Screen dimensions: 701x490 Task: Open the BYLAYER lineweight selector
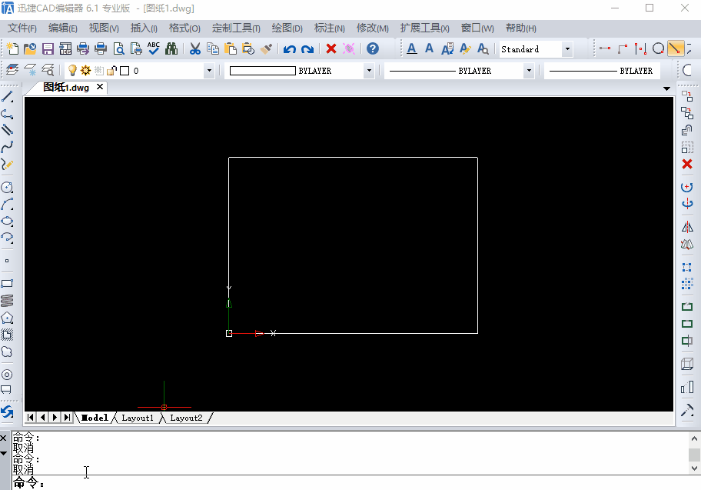602,70
